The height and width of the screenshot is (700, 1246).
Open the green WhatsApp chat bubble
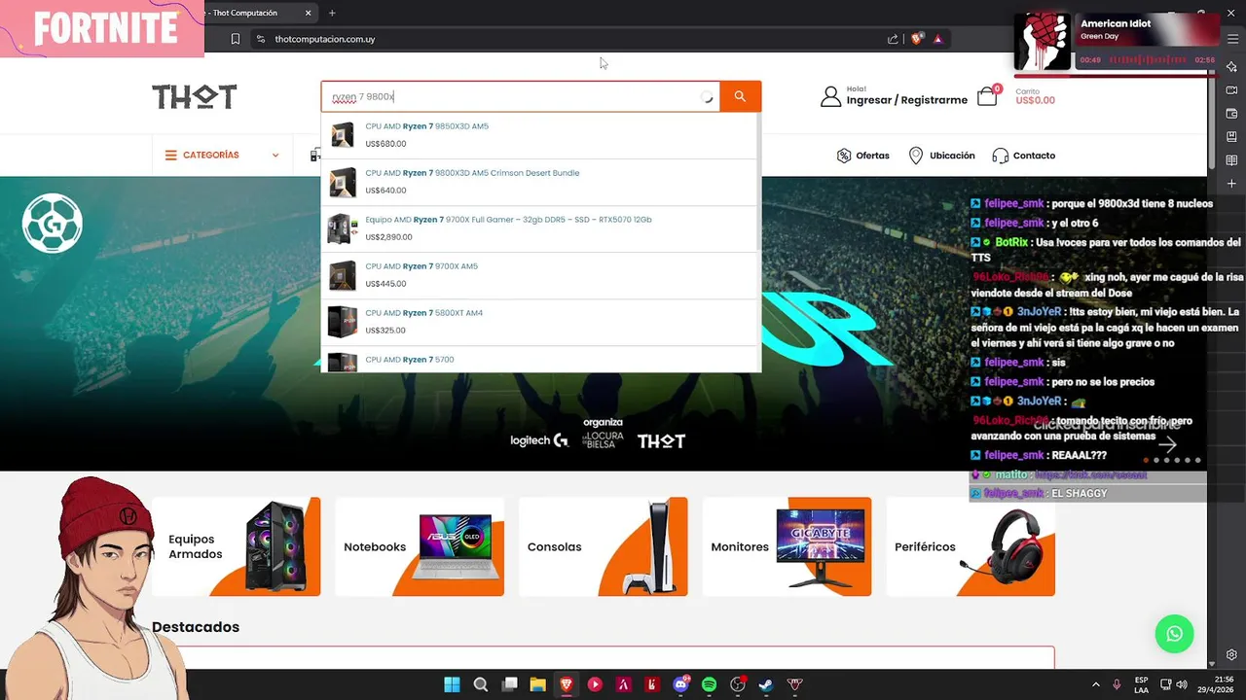[x=1174, y=634]
